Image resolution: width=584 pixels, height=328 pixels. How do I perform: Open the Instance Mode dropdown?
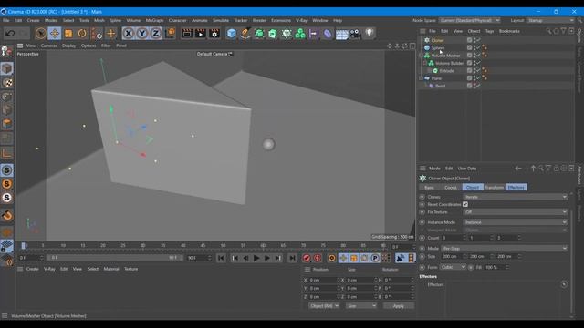515,222
